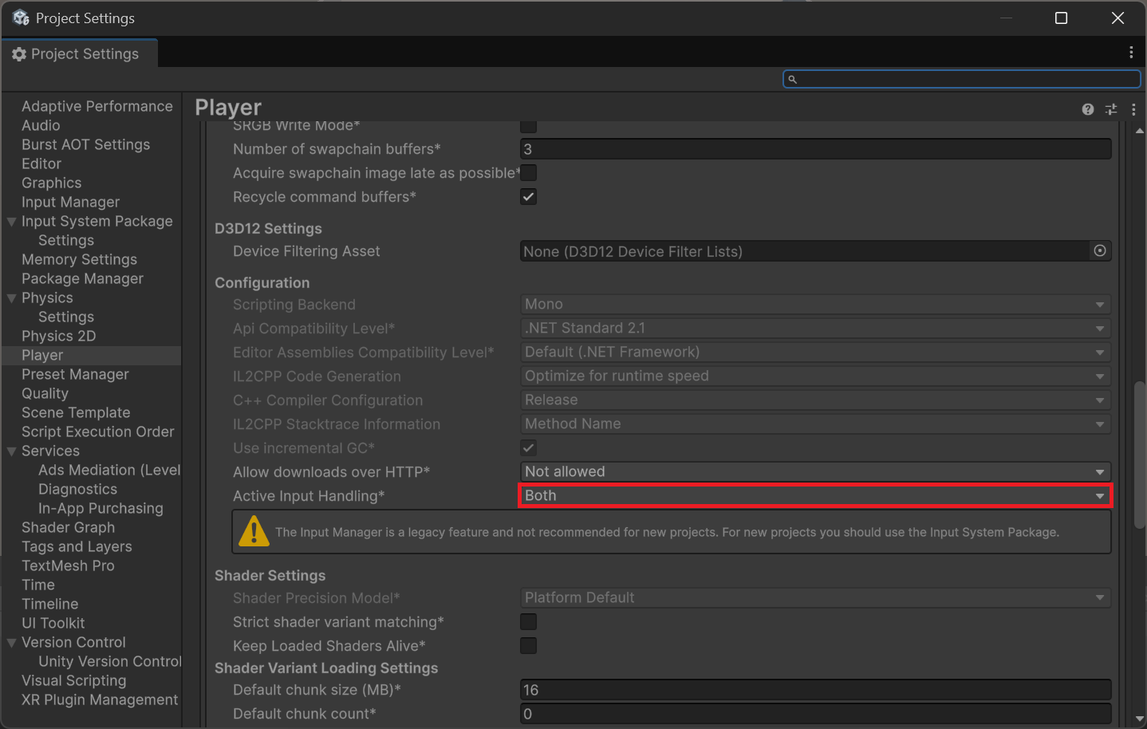Image resolution: width=1147 pixels, height=729 pixels.
Task: Open the Scripting Backend dropdown
Action: pos(815,304)
